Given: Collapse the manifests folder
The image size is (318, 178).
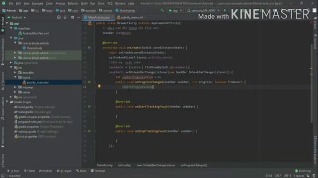Looking at the screenshot, I should pos(11,29).
